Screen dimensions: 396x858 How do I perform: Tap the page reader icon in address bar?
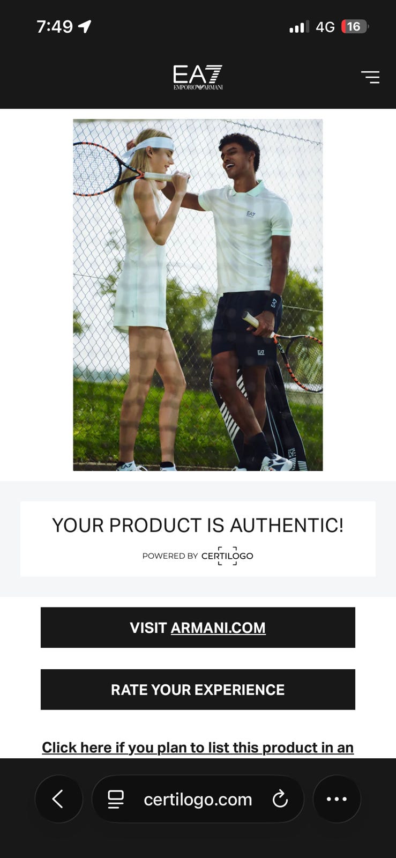(116, 799)
